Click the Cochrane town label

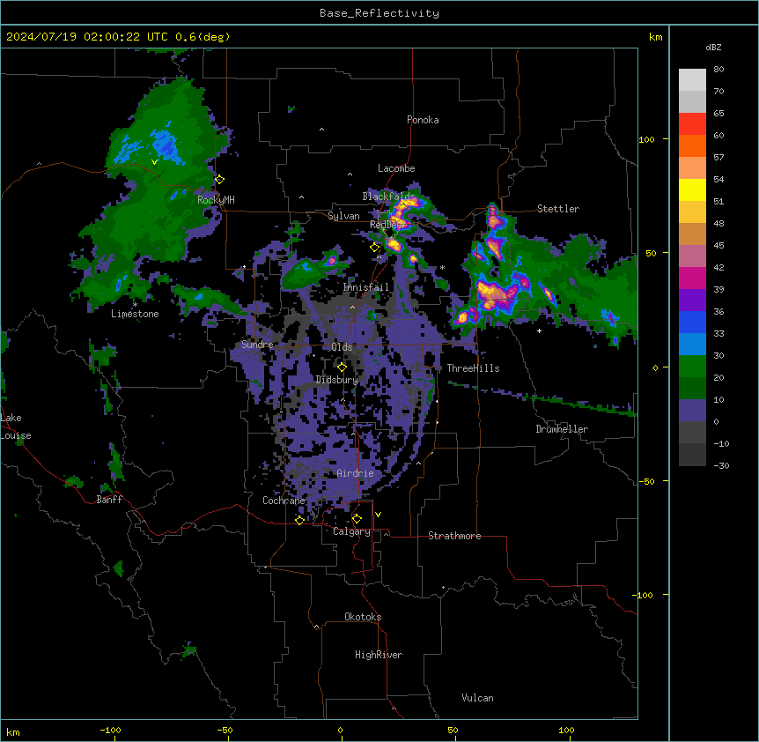coord(284,501)
